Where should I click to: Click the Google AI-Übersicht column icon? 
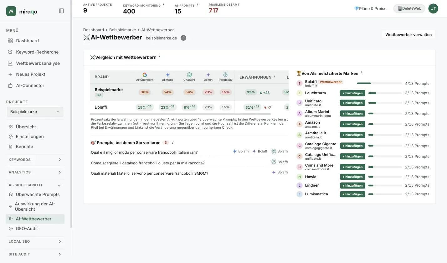pyautogui.click(x=145, y=75)
